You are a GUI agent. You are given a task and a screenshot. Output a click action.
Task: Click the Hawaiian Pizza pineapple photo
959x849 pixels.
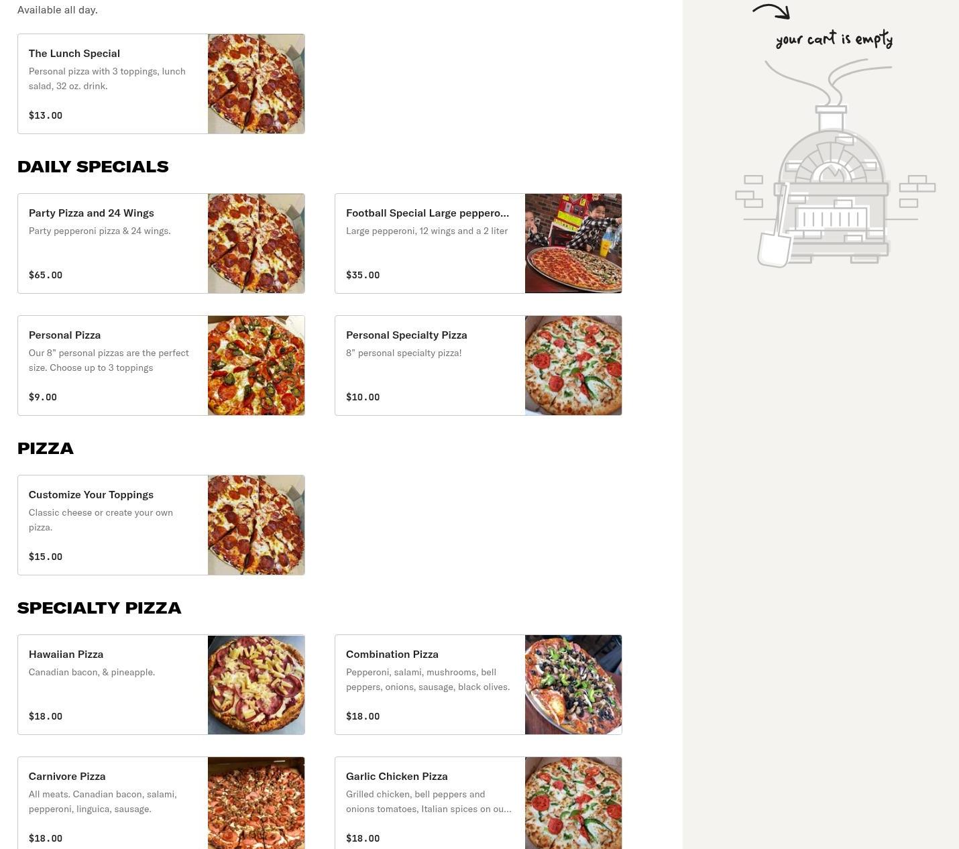pyautogui.click(x=256, y=685)
